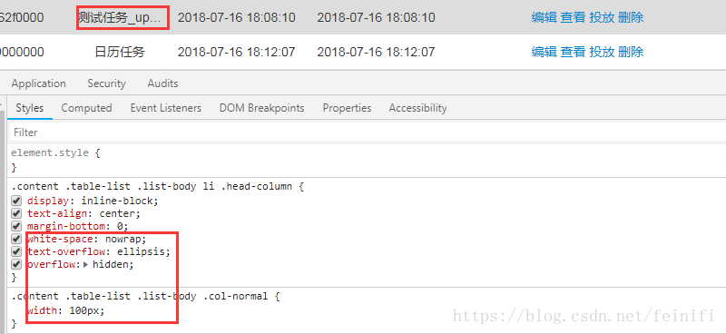Open the Properties tab
This screenshot has width=726, height=334.
pyautogui.click(x=347, y=108)
